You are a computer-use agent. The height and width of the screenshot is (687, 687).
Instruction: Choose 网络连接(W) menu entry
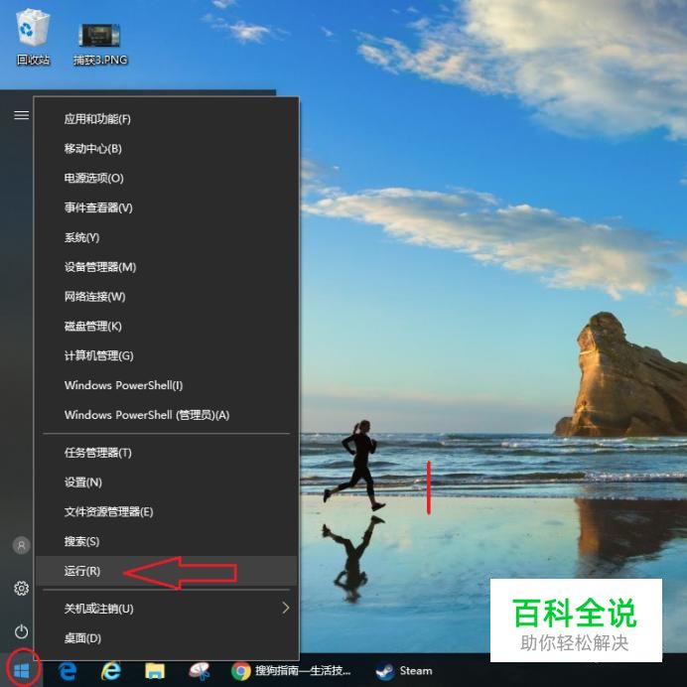pos(167,297)
